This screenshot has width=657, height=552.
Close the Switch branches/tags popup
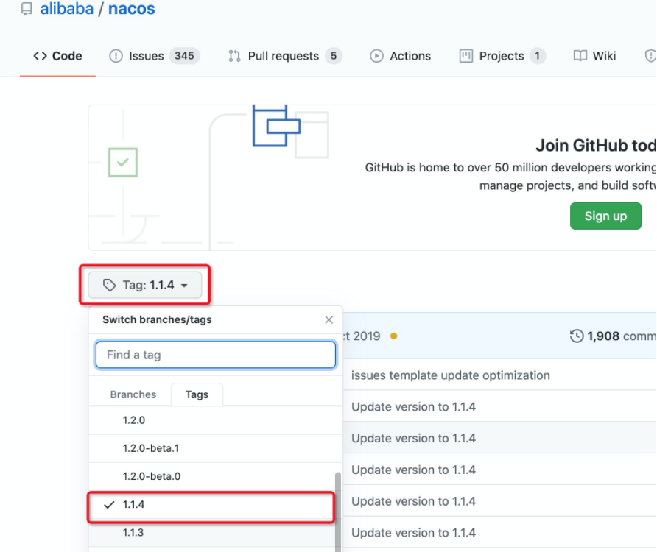(329, 320)
